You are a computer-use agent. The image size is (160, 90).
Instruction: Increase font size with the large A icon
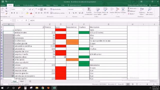coord(30,9)
